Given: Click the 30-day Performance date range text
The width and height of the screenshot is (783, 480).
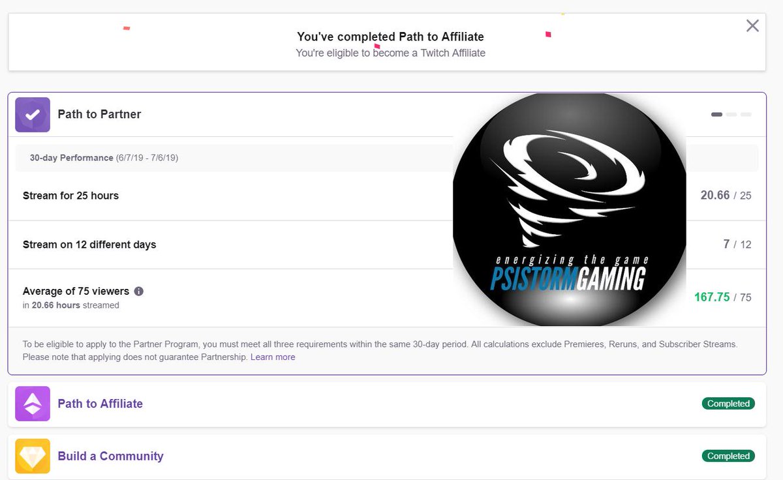Looking at the screenshot, I should coord(104,158).
